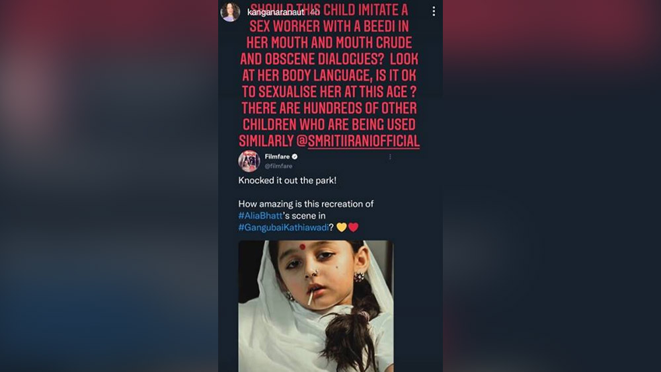Open the tweet's attached photo
661x372 pixels.
click(316, 307)
